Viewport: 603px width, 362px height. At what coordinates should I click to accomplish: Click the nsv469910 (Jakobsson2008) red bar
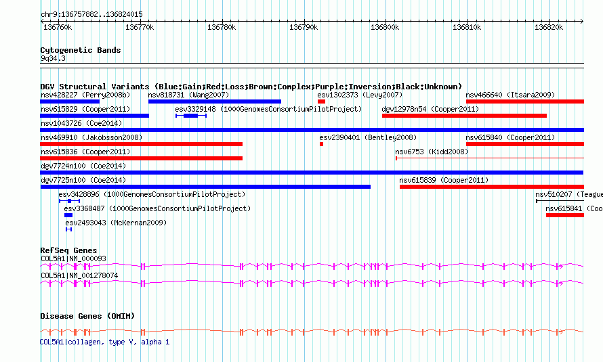(141, 144)
